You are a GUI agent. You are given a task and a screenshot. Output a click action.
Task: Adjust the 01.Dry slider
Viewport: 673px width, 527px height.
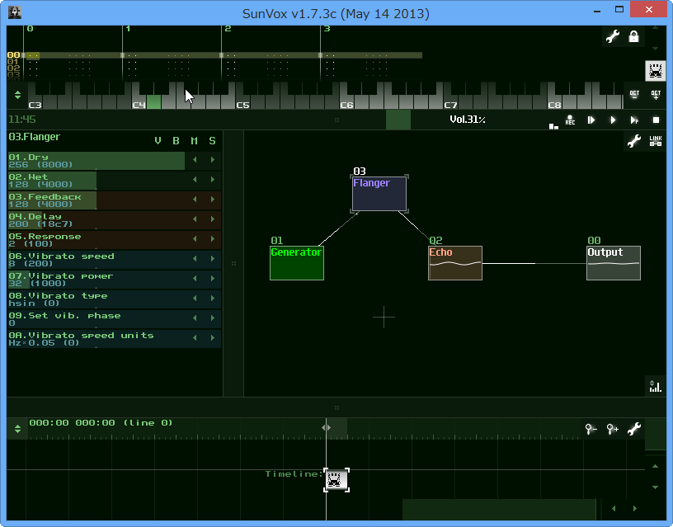pos(96,161)
